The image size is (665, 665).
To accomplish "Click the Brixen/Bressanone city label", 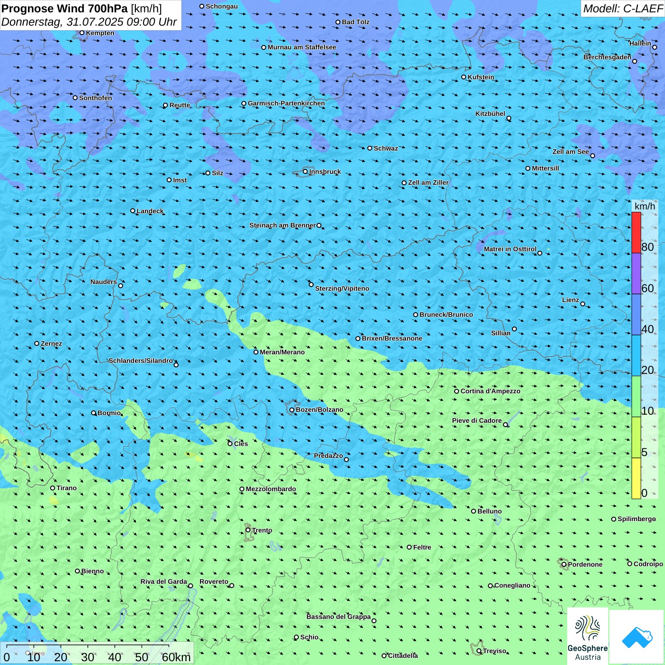I will tap(392, 338).
